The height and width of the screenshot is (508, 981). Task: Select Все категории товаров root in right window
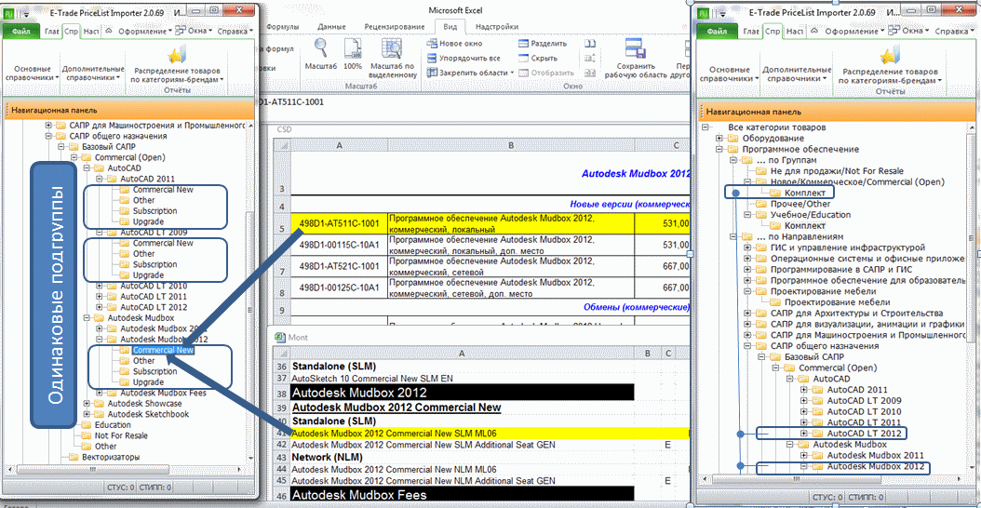[776, 127]
